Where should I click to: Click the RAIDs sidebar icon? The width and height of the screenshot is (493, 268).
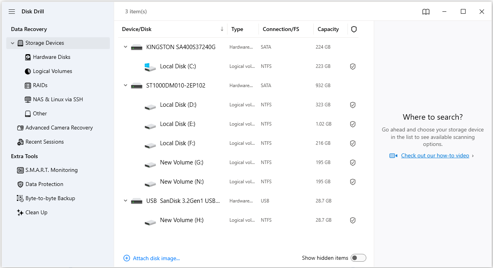tap(27, 85)
